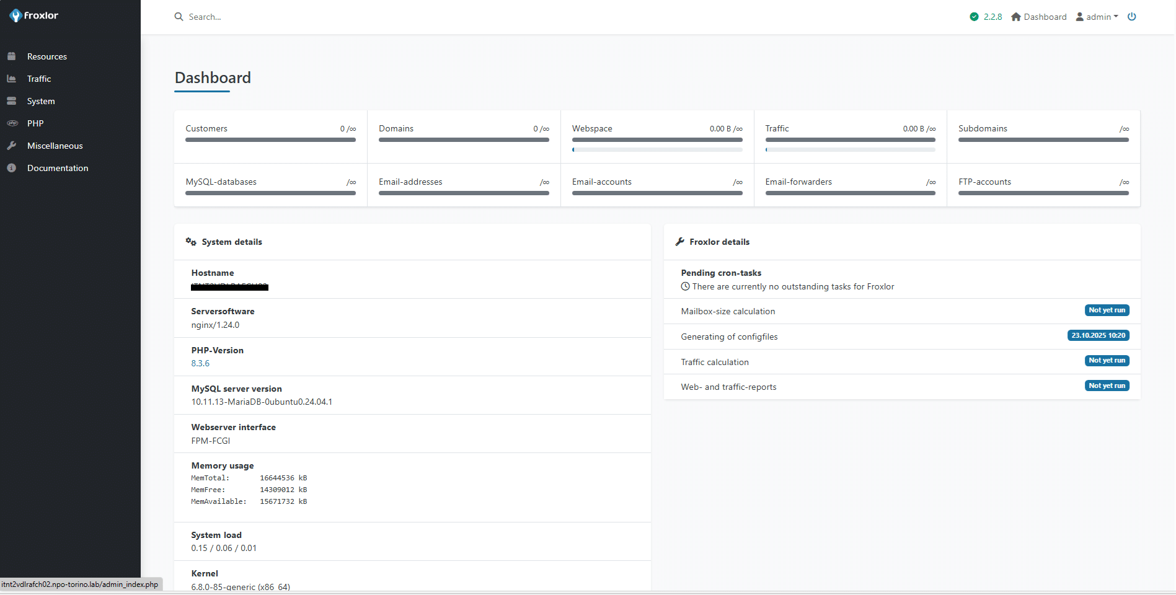Go to Dashboard via top bar link
The height and width of the screenshot is (595, 1176).
point(1039,17)
